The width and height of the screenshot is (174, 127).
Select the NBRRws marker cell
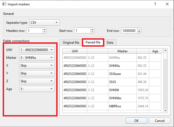[122, 106]
